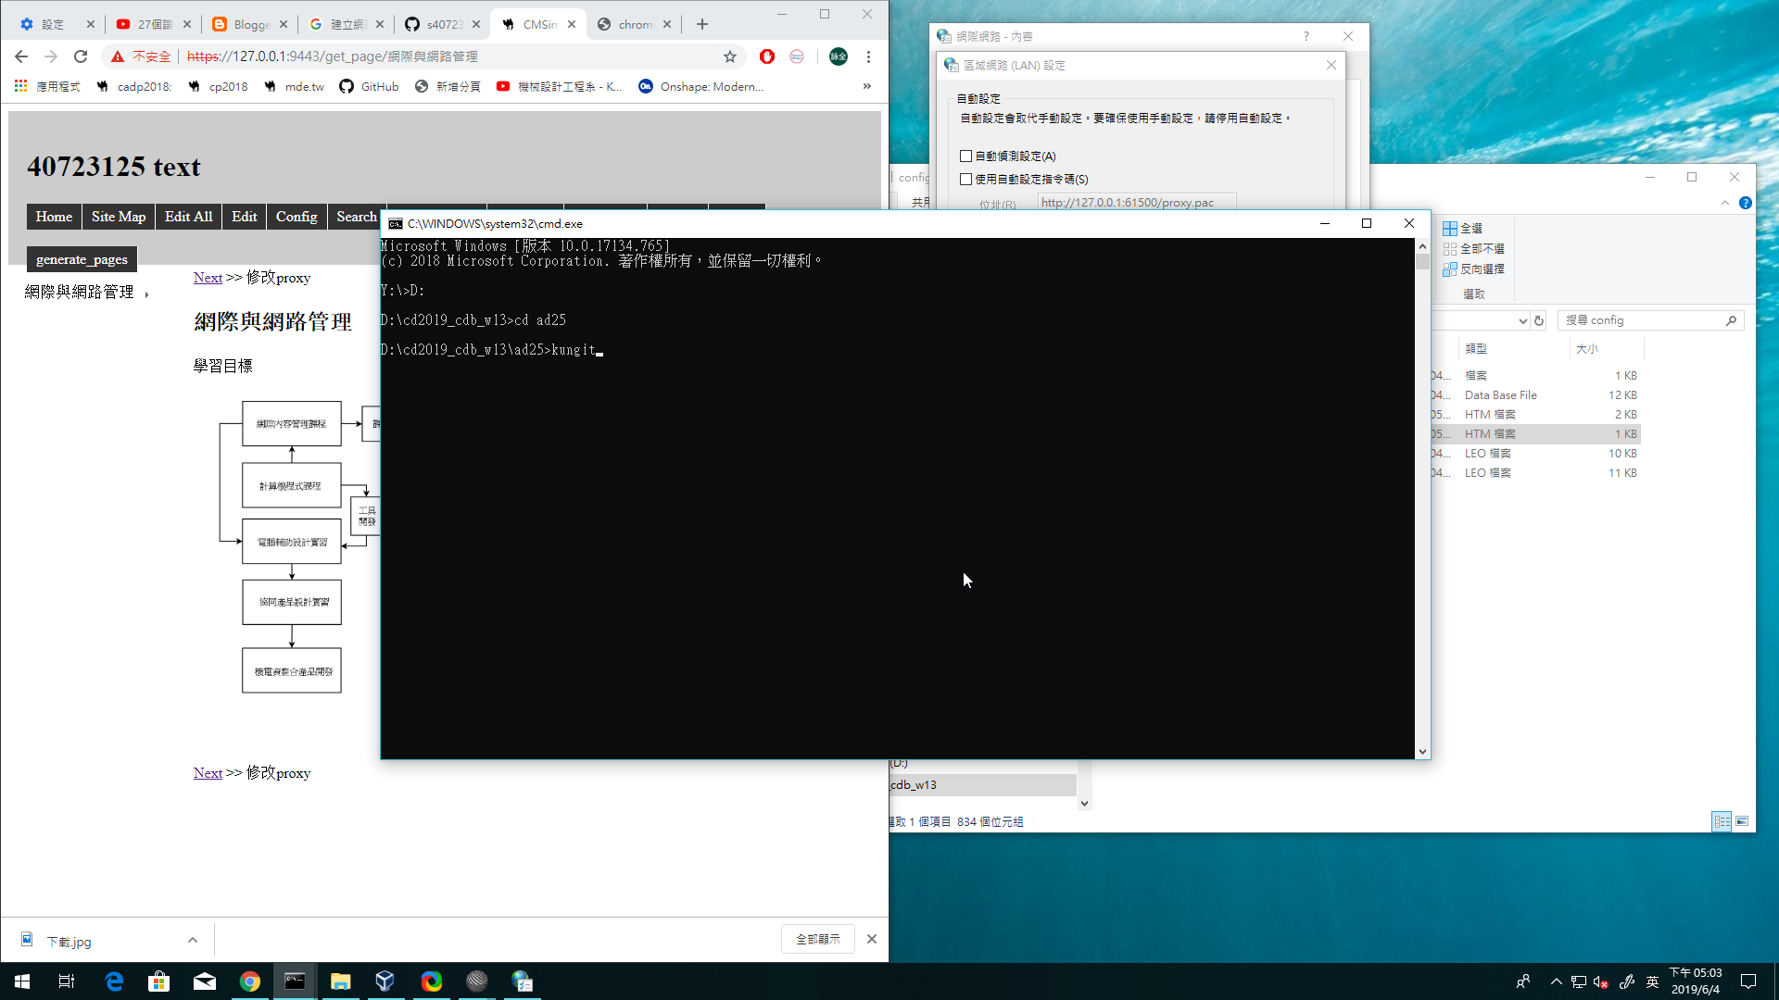Open address bar history dropdown in Explorer

(x=1522, y=320)
